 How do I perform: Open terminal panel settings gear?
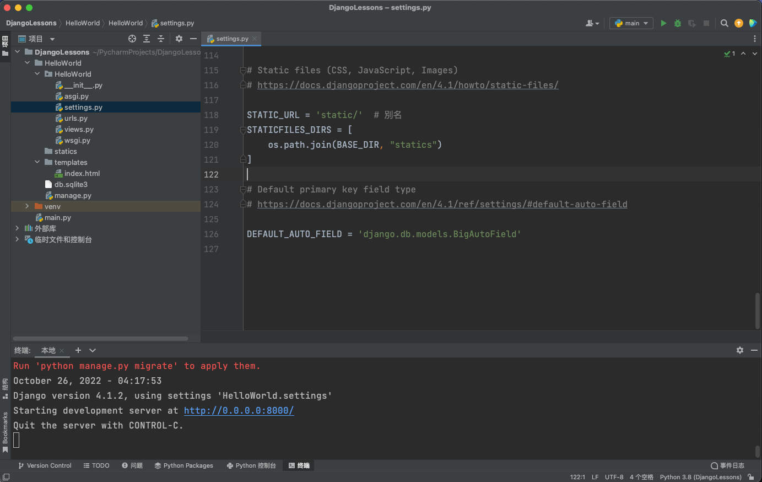(740, 350)
